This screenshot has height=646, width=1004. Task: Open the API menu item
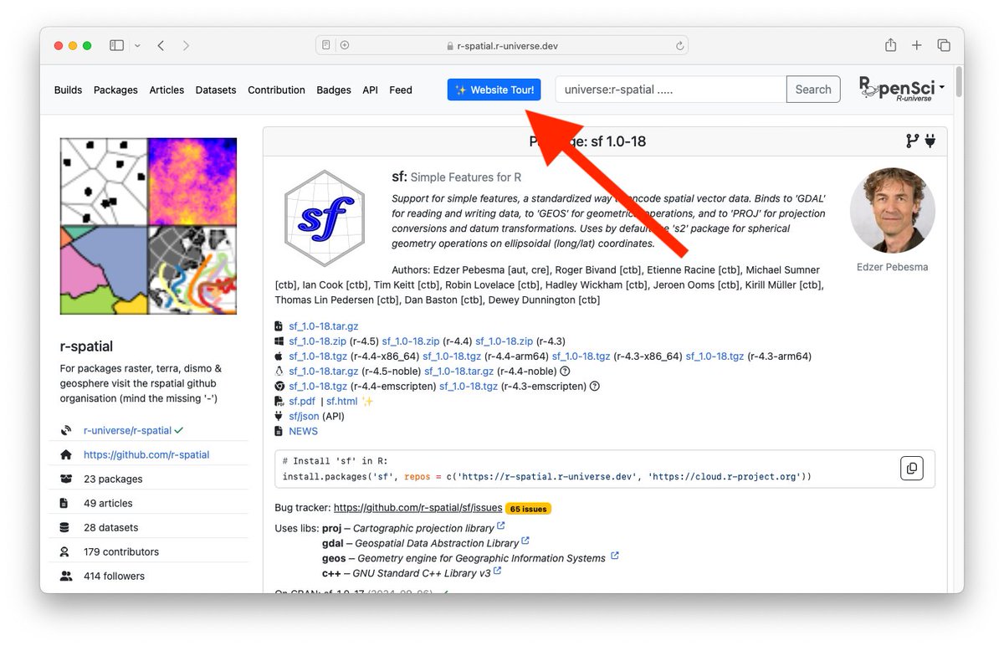370,90
